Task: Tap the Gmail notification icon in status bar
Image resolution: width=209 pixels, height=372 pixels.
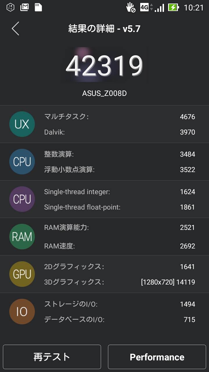Action: (x=24, y=7)
